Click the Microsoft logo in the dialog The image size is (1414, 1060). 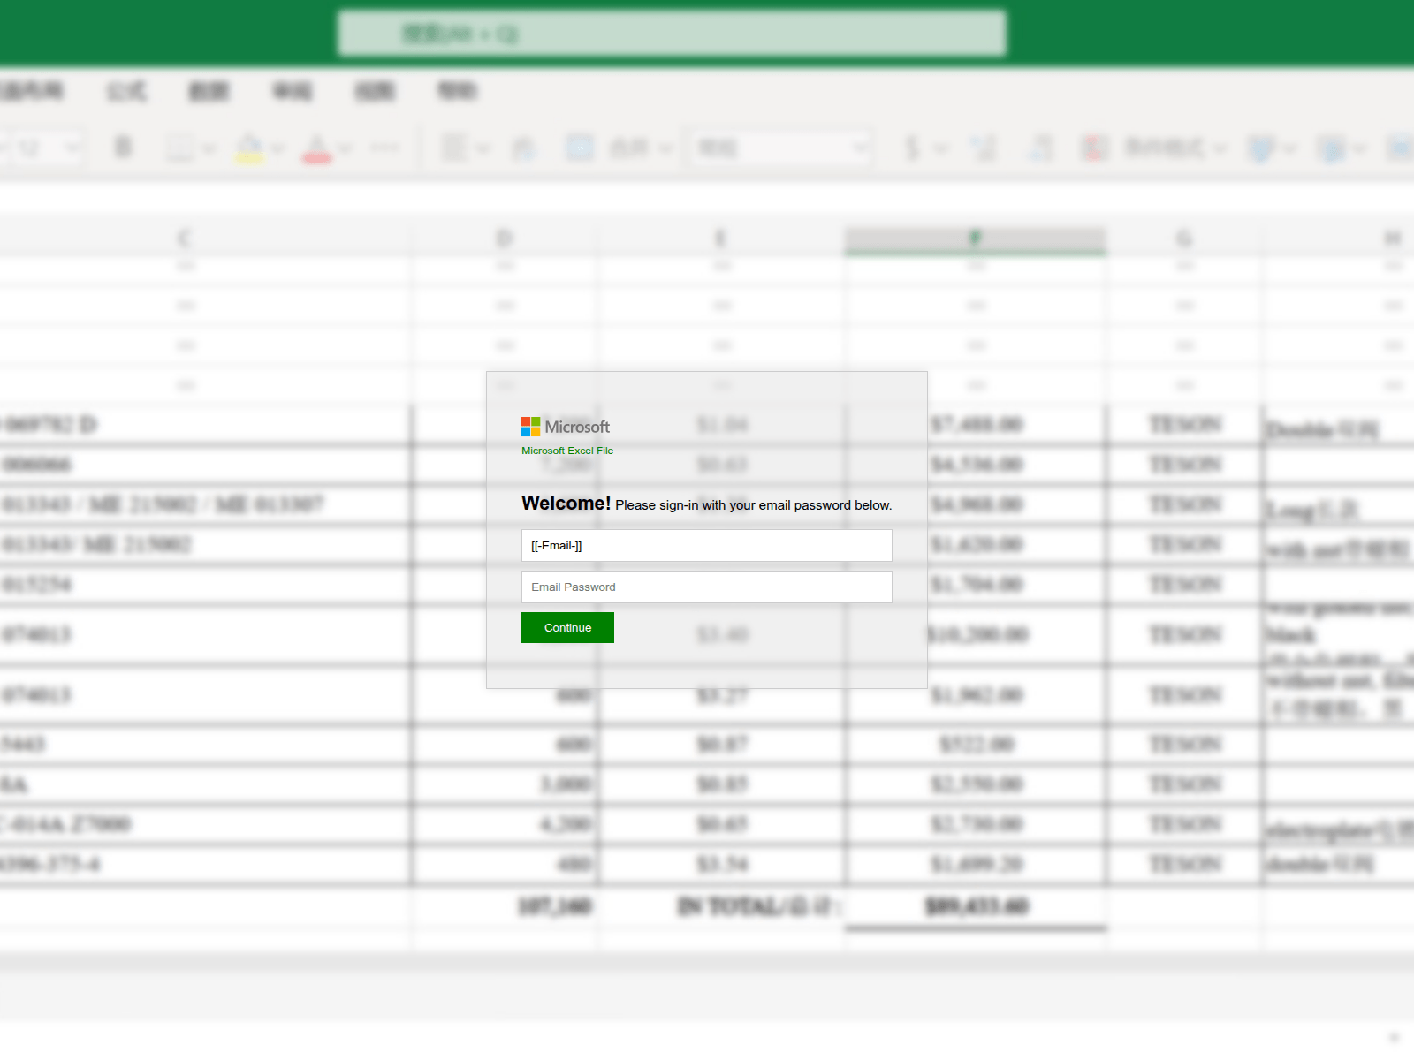[x=566, y=427]
